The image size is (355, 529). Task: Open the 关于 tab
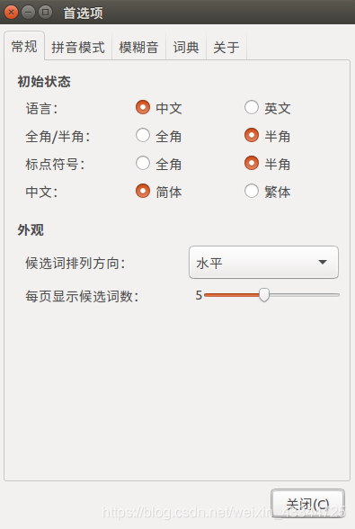(226, 47)
